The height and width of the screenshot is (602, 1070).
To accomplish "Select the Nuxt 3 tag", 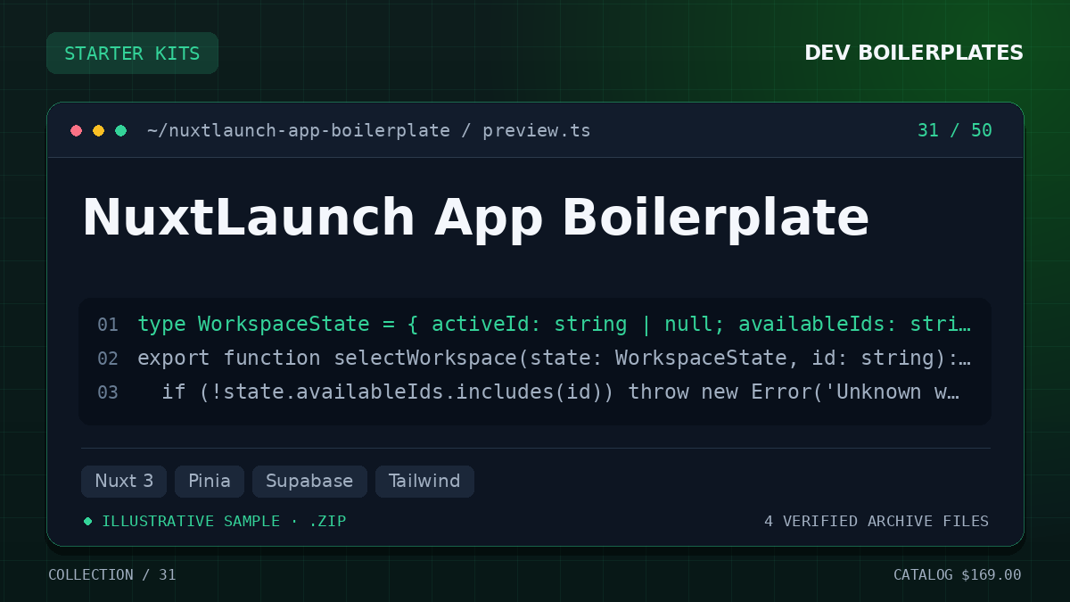I will [124, 482].
